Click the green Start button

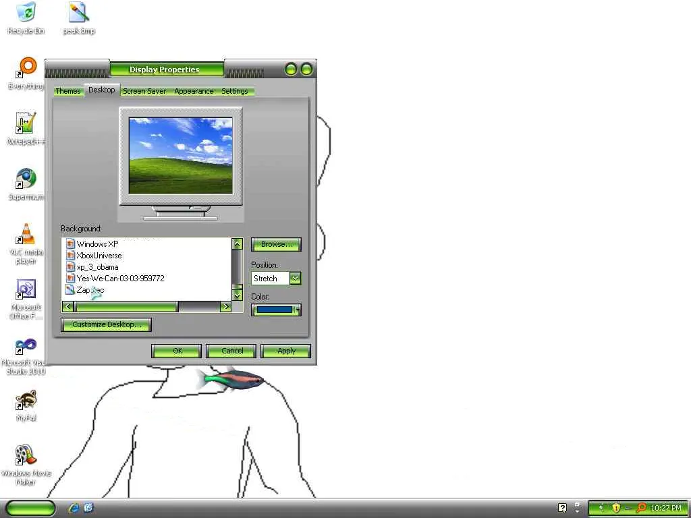30,508
